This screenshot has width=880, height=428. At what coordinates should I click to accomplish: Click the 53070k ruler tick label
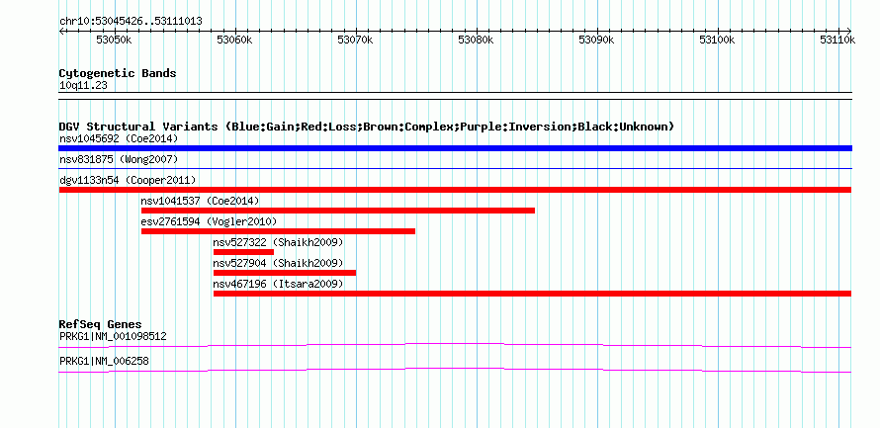click(355, 40)
